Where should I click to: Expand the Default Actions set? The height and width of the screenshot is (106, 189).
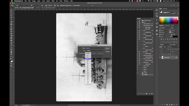(141, 20)
